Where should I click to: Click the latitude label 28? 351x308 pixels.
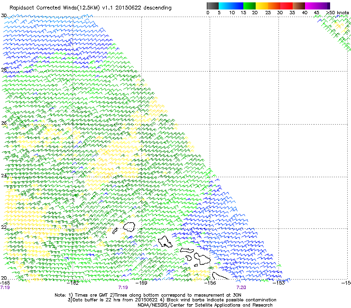(4, 70)
